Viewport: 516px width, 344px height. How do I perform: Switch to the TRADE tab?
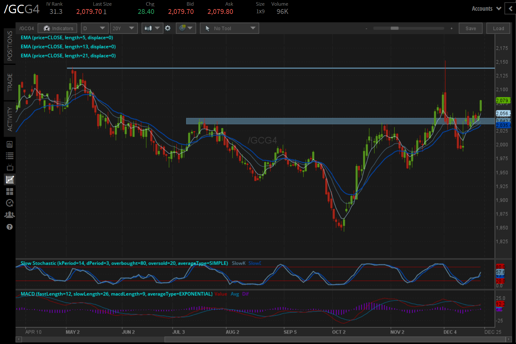pyautogui.click(x=10, y=83)
